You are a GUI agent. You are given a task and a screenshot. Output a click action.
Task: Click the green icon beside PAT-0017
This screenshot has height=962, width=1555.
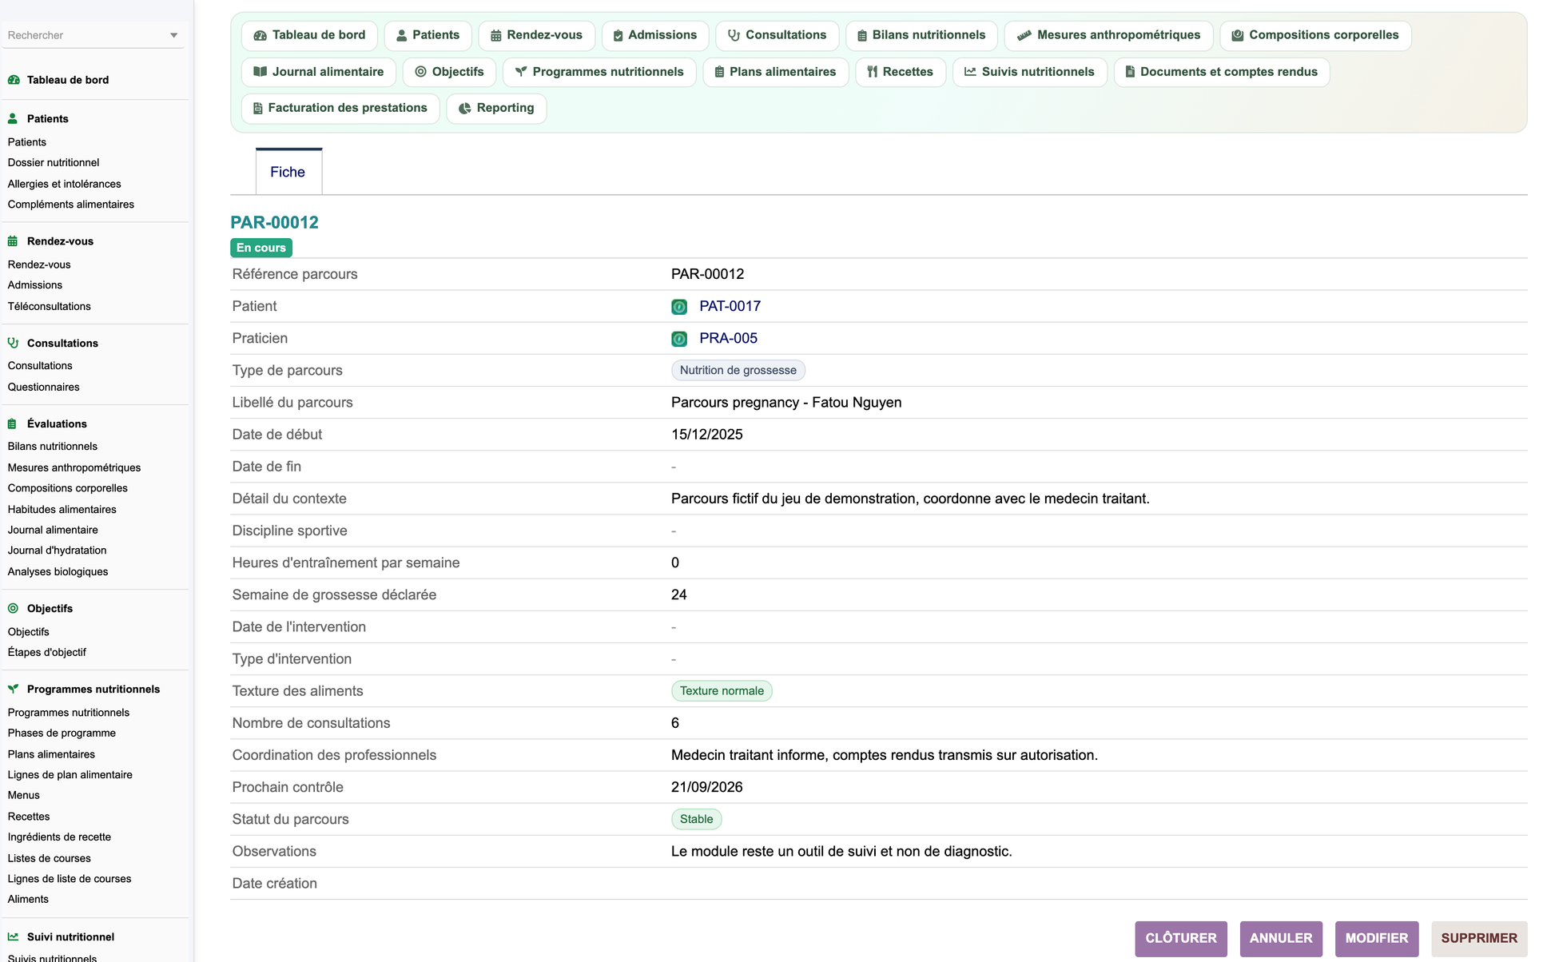(679, 307)
